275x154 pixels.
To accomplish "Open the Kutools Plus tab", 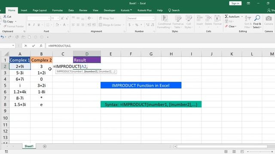I will click(x=144, y=10).
